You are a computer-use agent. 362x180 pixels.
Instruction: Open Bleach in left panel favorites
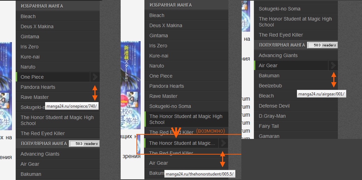tap(58, 17)
